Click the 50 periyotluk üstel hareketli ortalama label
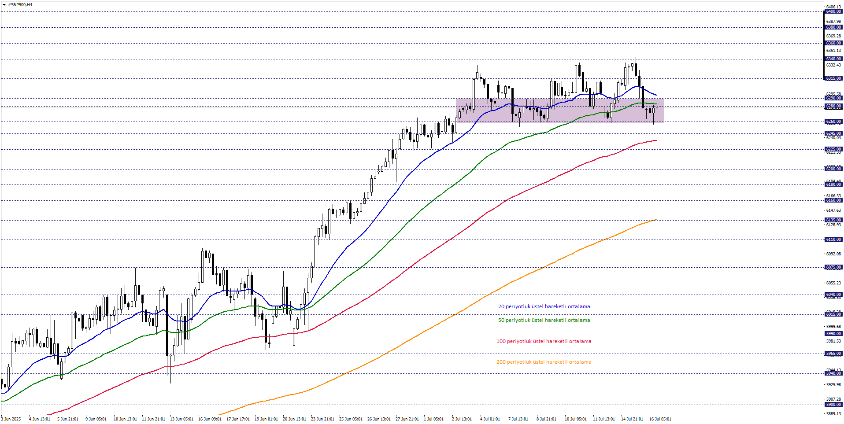 (544, 320)
